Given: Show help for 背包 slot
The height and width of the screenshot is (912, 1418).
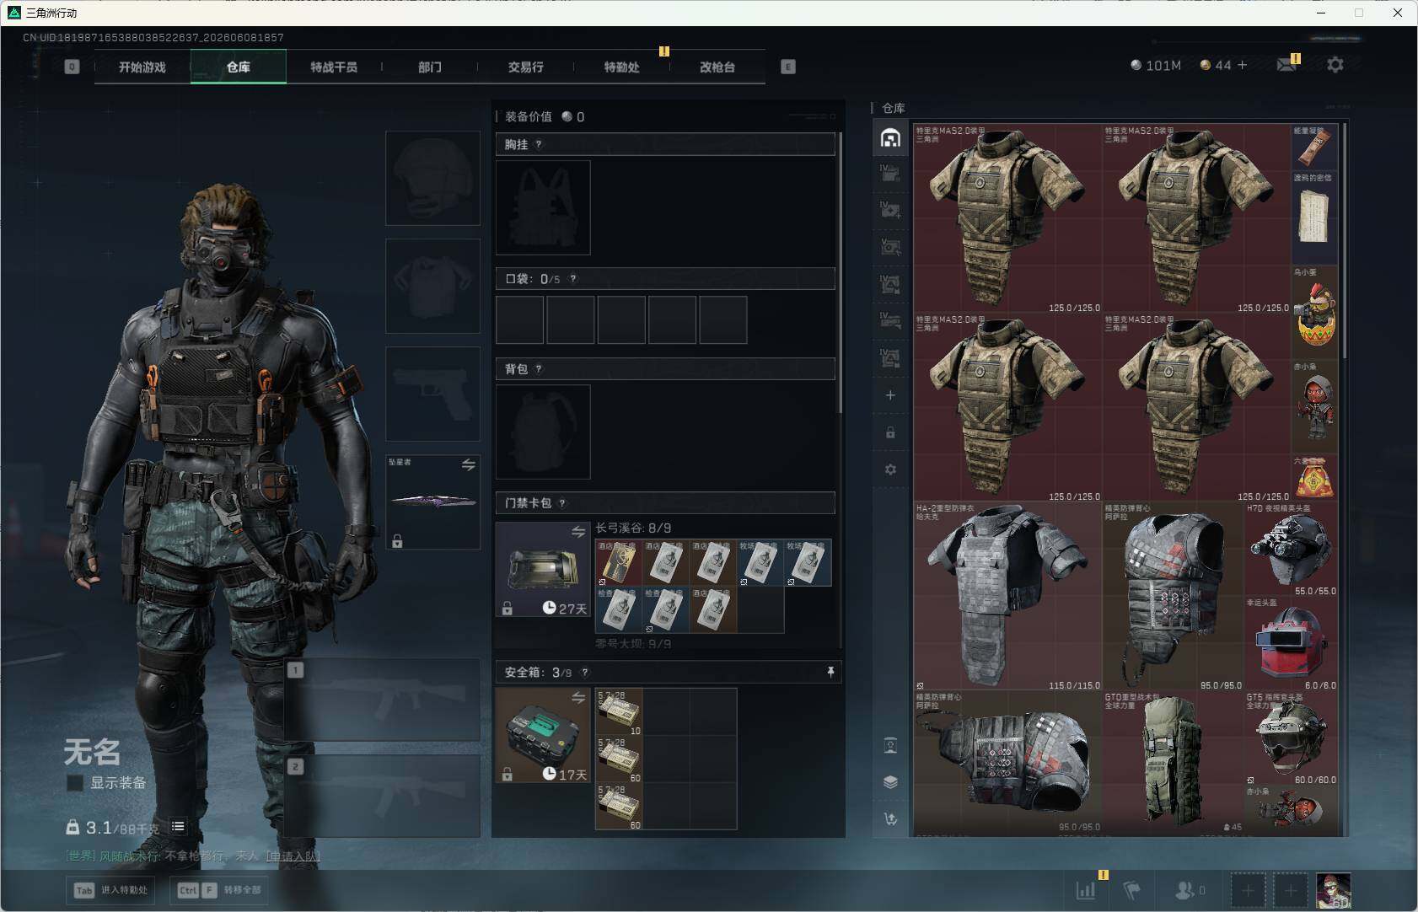Looking at the screenshot, I should 539,368.
